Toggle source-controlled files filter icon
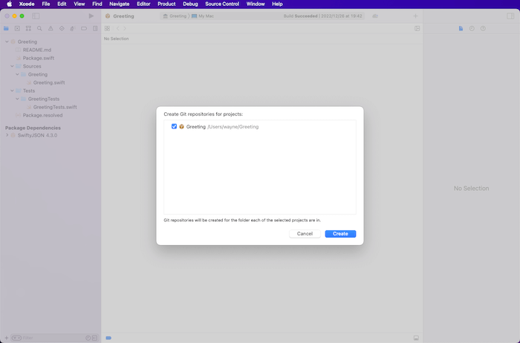The height and width of the screenshot is (343, 520). tap(94, 338)
